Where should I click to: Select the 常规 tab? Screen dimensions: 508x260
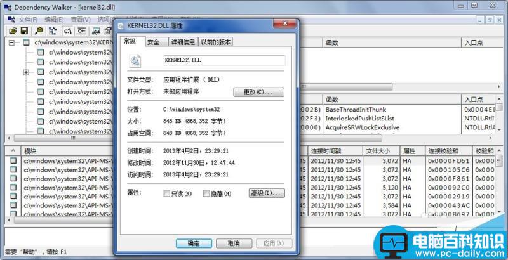point(133,41)
